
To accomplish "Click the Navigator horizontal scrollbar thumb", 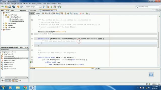I will [x=16, y=77].
